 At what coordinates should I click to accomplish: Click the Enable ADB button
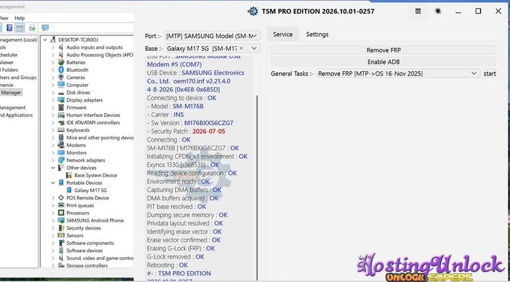[x=383, y=61]
